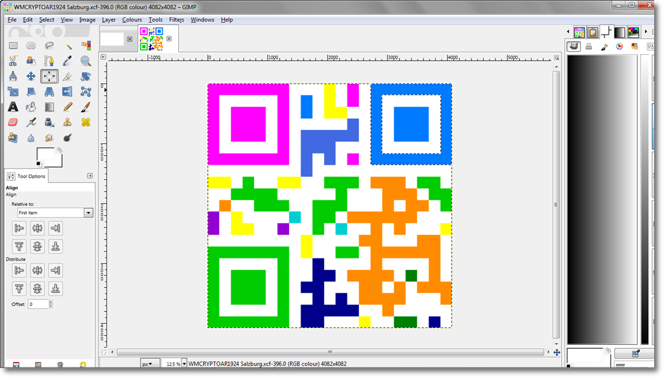The image size is (664, 378).
Task: Select the Blend gradient tool
Action: point(49,107)
